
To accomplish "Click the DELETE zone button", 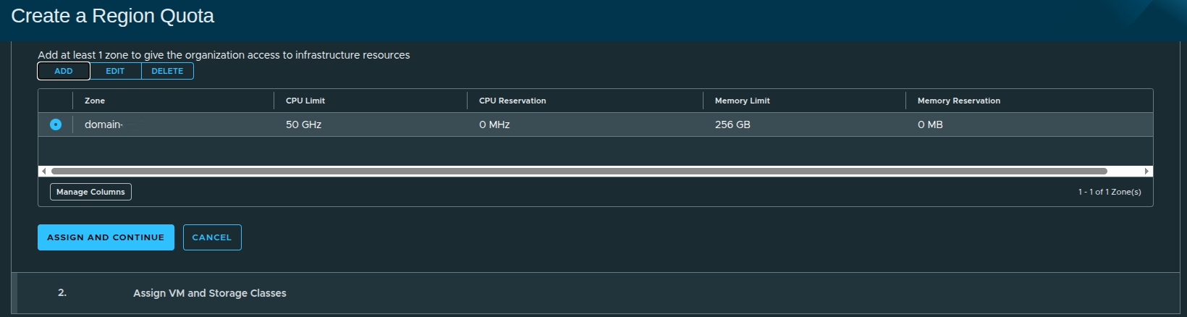I will pyautogui.click(x=167, y=71).
